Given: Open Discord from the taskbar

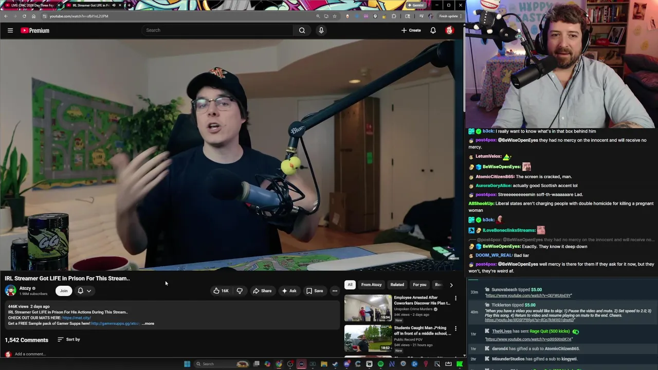Looking at the screenshot, I should click(x=347, y=364).
